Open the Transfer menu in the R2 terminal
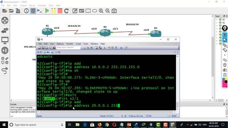The height and width of the screenshot is (128, 228). click(70, 44)
